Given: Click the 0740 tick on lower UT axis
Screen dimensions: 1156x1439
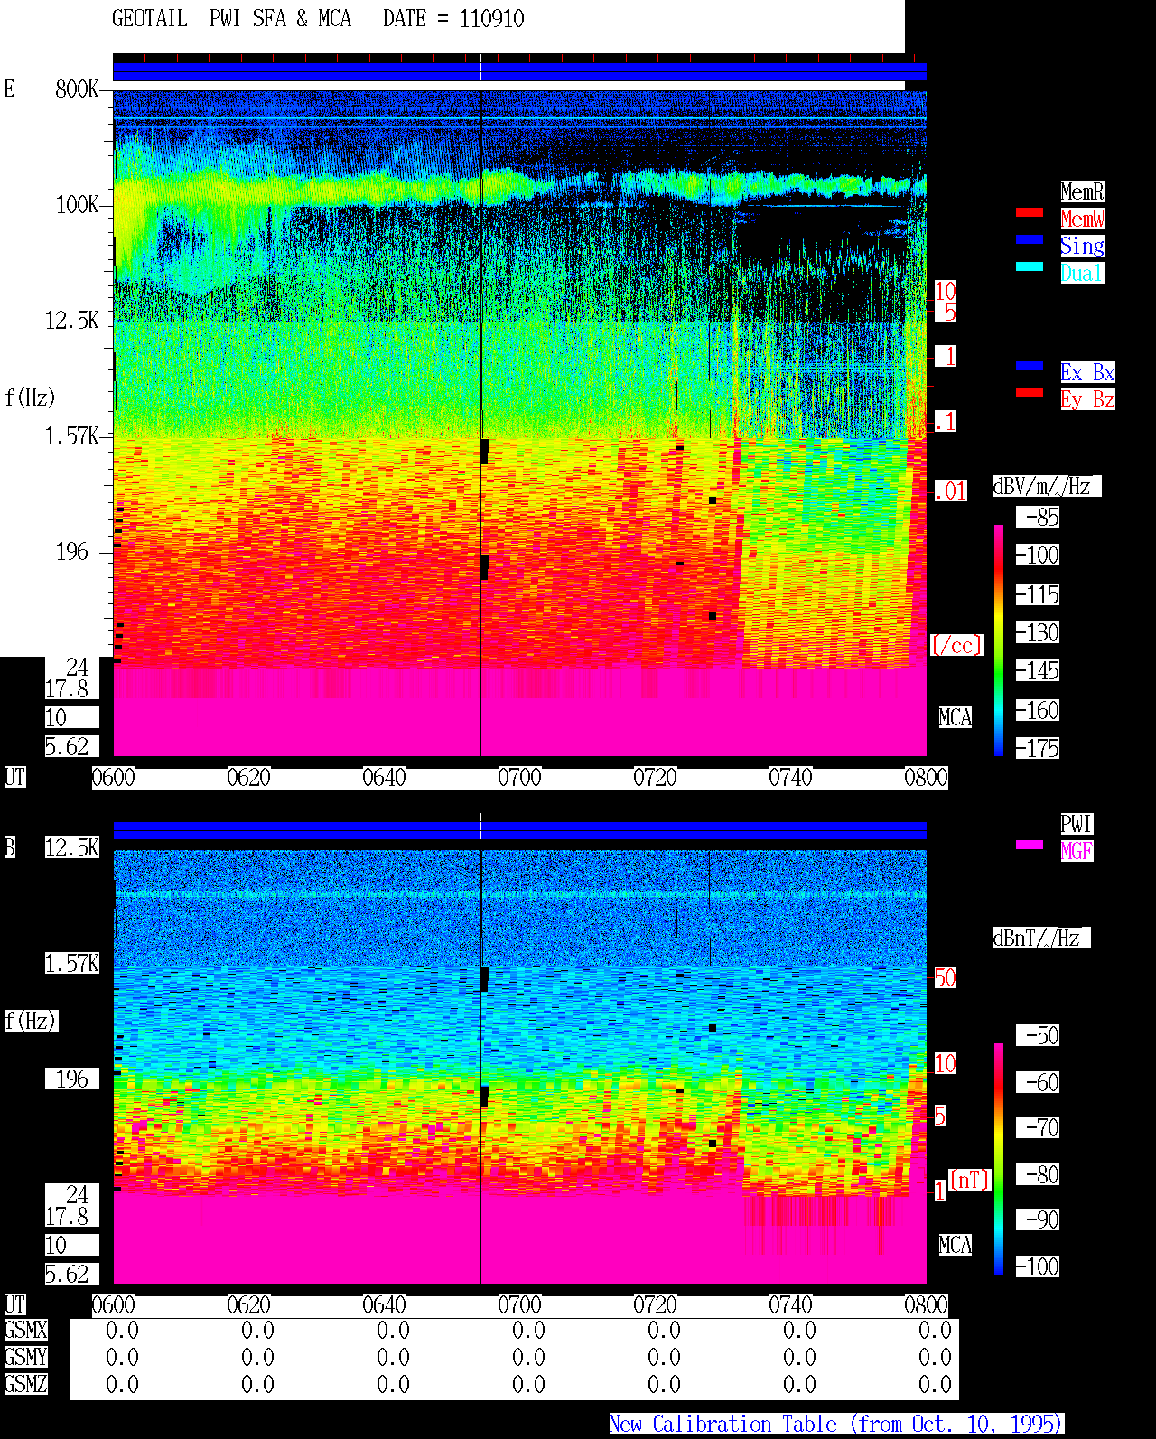Looking at the screenshot, I should pyautogui.click(x=790, y=1305).
